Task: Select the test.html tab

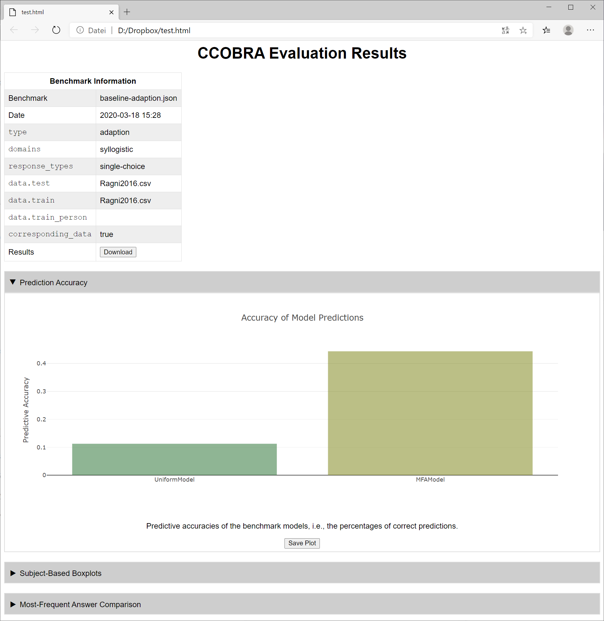Action: click(58, 12)
